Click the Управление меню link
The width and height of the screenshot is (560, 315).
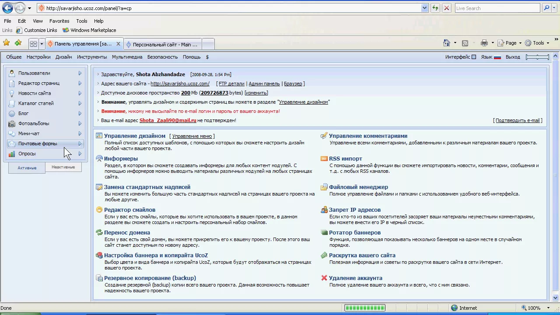(x=192, y=136)
